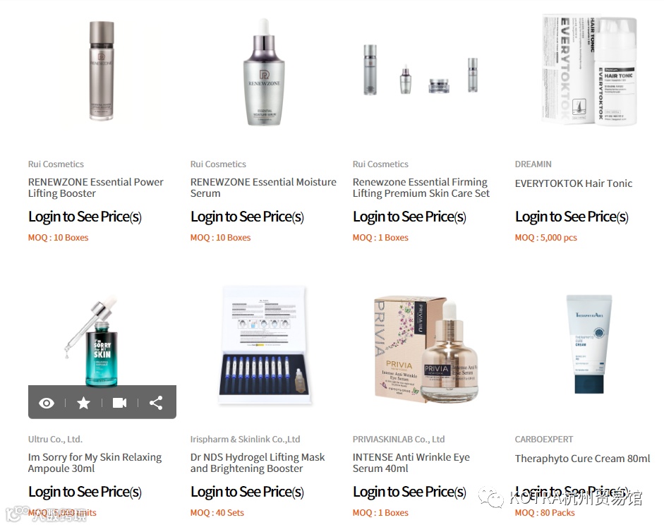The image size is (664, 527).
Task: Open the RENEWZONE Essential Power Lifting Booster image
Action: [x=102, y=71]
